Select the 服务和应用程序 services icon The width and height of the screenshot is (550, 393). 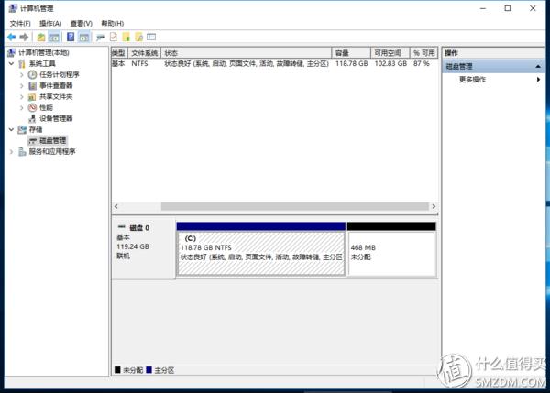click(x=22, y=152)
